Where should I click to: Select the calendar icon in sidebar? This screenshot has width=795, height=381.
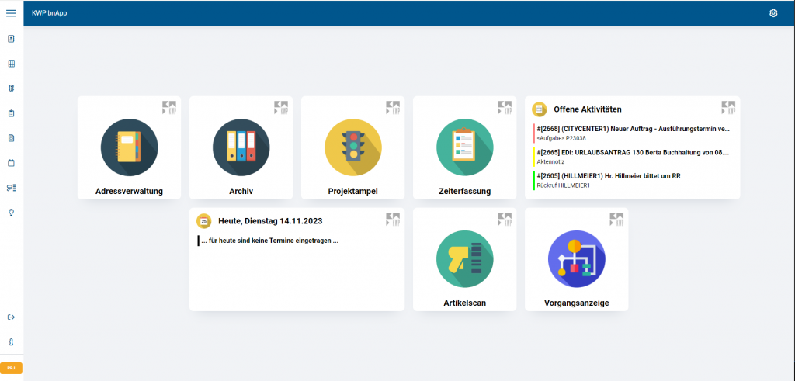[12, 163]
